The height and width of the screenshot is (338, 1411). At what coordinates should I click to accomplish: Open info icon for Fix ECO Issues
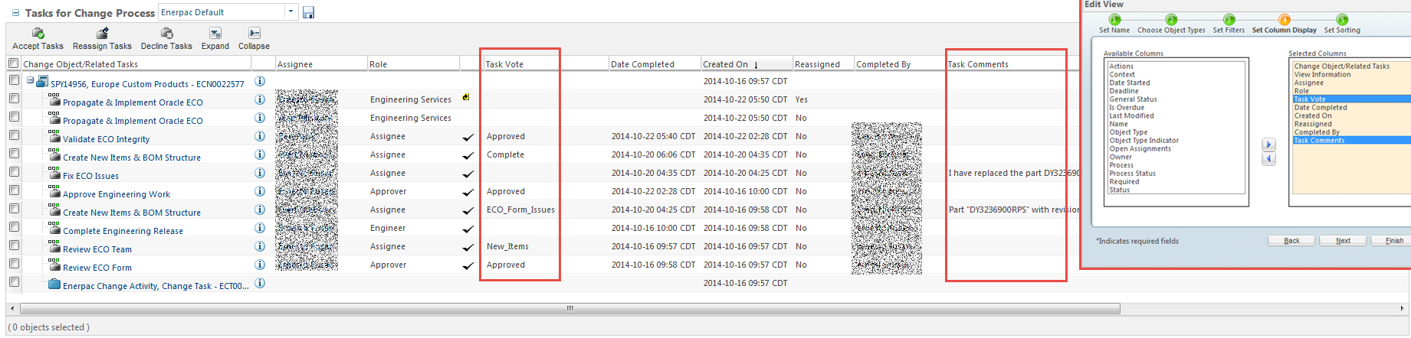click(260, 173)
